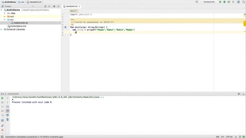Image resolution: width=246 pixels, height=138 pixels.
Task: Click pause output icon in Run panel
Action: (x=2, y=107)
